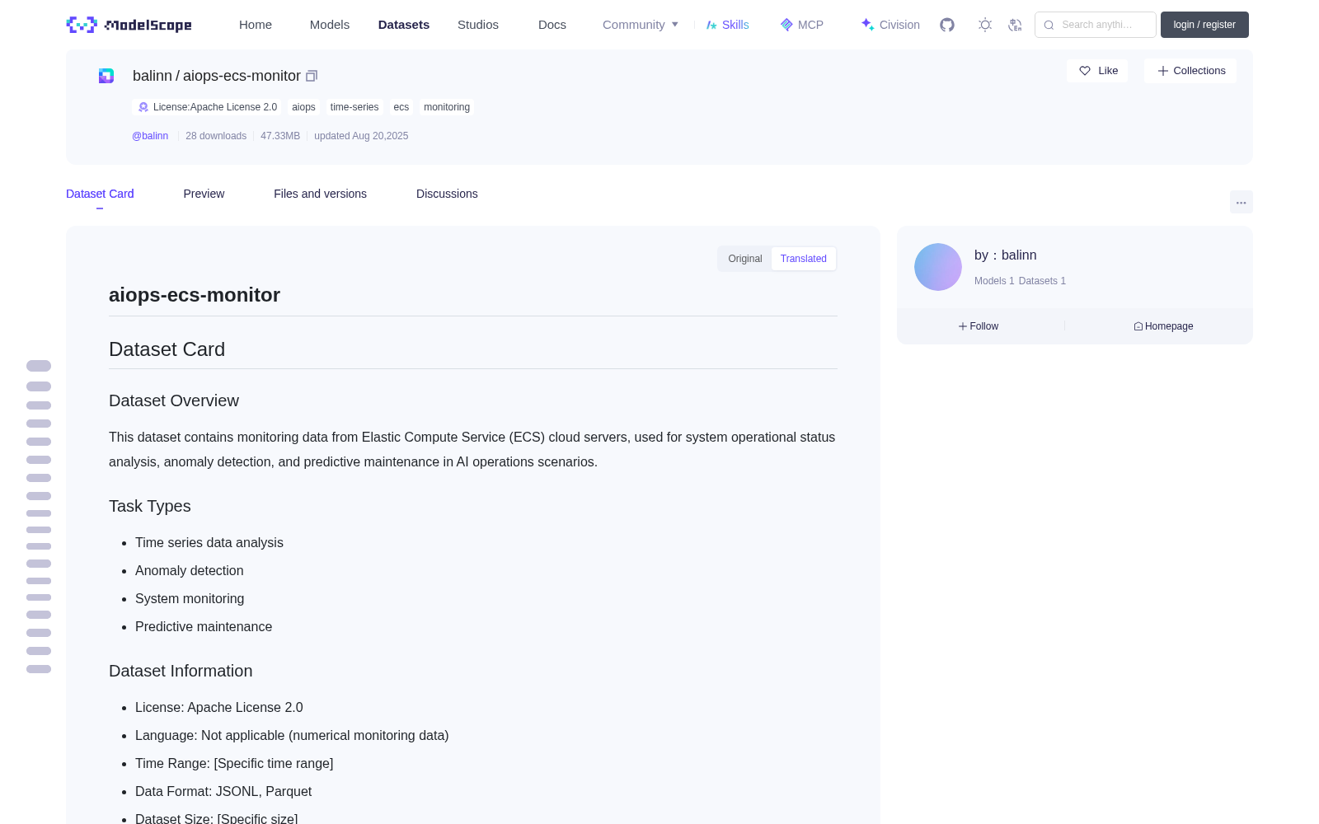This screenshot has height=824, width=1319.
Task: Open the Docs page
Action: pyautogui.click(x=552, y=25)
